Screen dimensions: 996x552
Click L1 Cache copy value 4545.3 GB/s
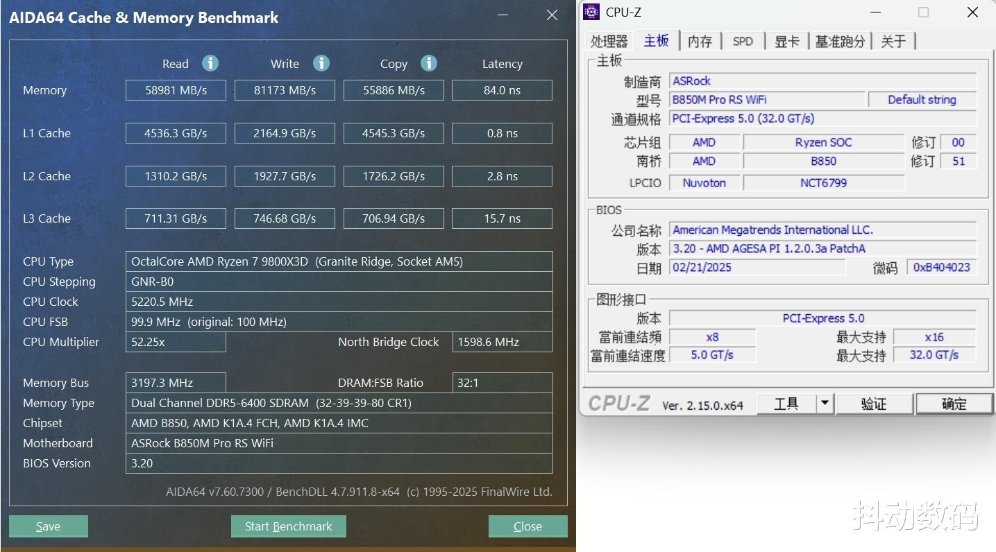394,133
